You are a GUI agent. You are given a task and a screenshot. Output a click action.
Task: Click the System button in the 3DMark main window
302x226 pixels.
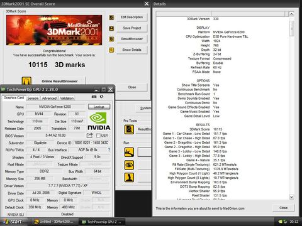coord(144,108)
